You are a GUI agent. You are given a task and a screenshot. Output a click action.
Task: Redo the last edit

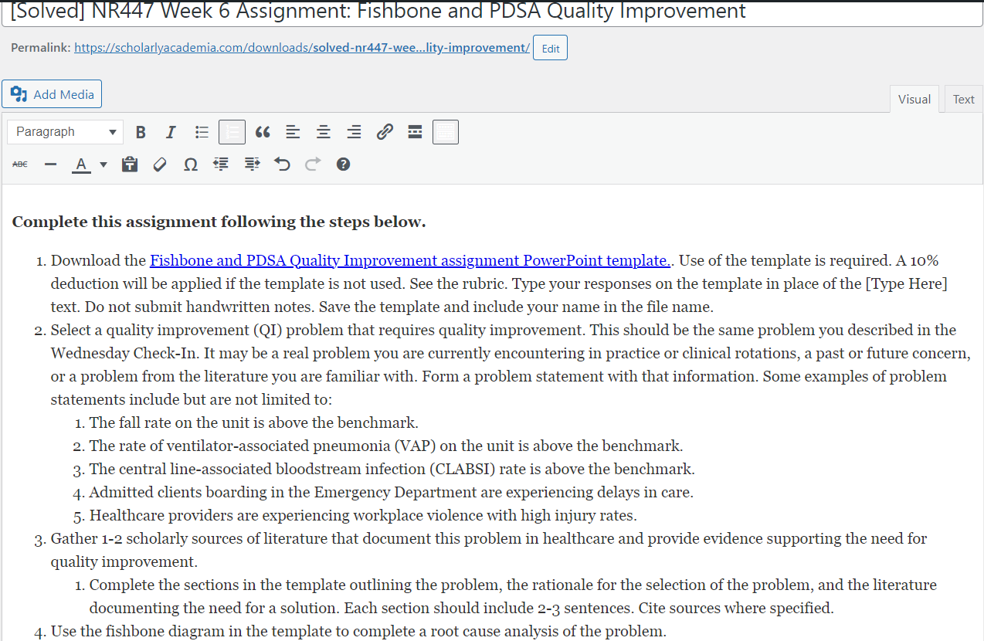[x=313, y=164]
